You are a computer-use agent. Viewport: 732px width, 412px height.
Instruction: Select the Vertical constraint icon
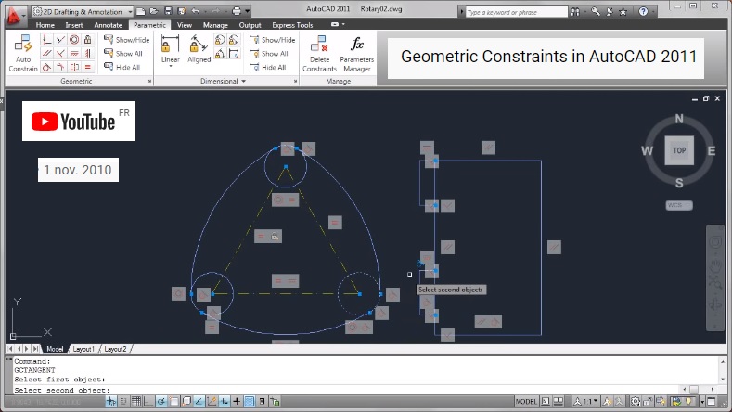coord(87,53)
